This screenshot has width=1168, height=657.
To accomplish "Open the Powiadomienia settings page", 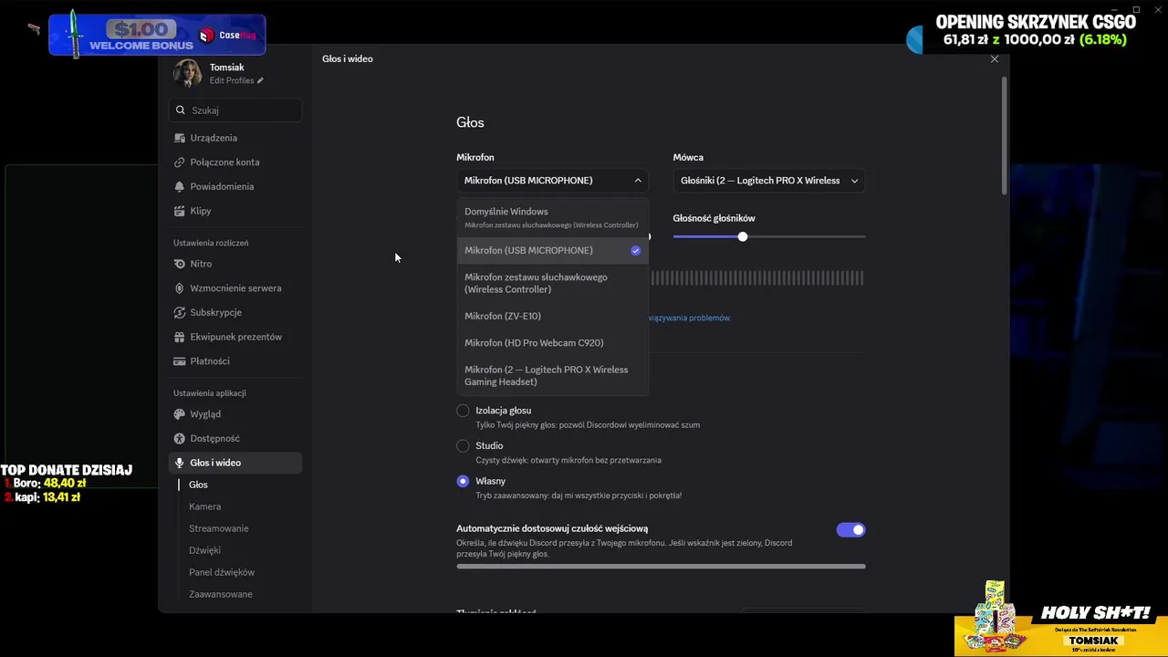I will pos(235,186).
